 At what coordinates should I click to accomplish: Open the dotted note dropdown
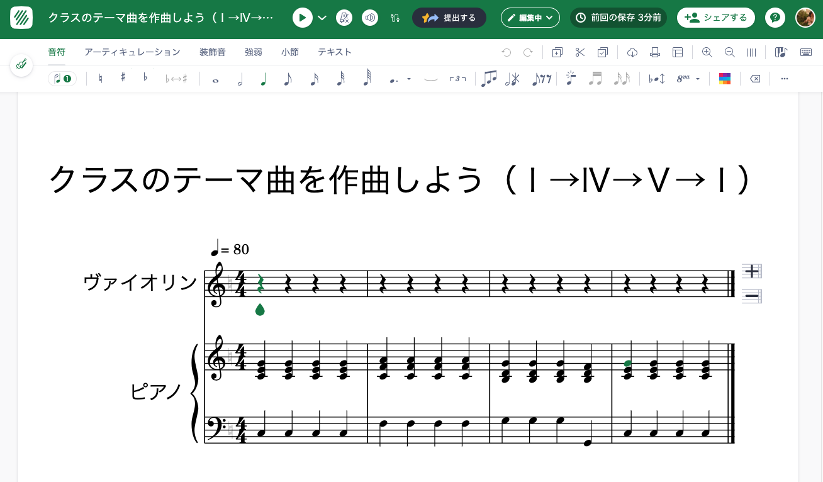(x=408, y=78)
